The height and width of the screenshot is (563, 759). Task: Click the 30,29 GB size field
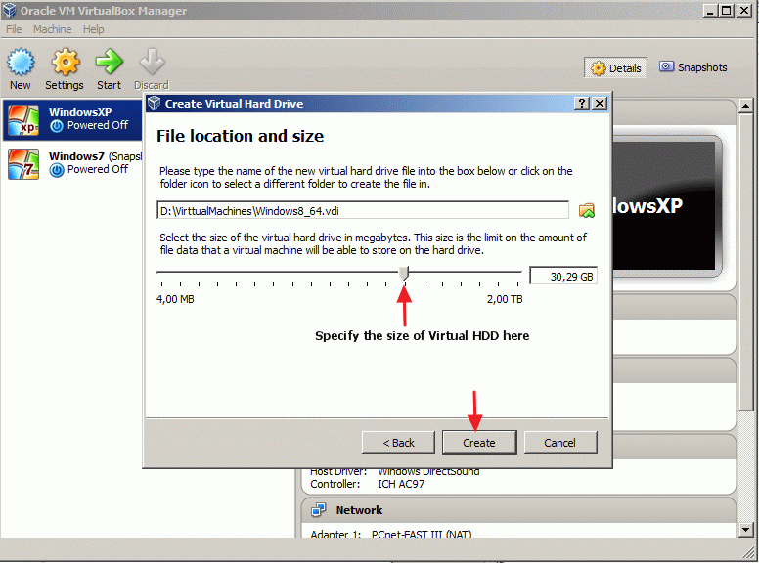pos(563,277)
